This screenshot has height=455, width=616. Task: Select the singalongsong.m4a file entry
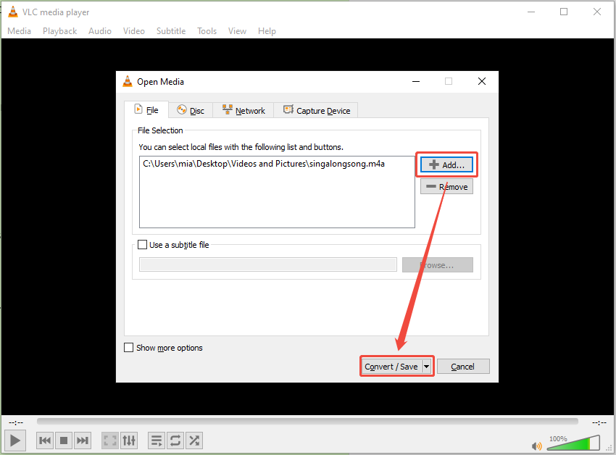(264, 164)
